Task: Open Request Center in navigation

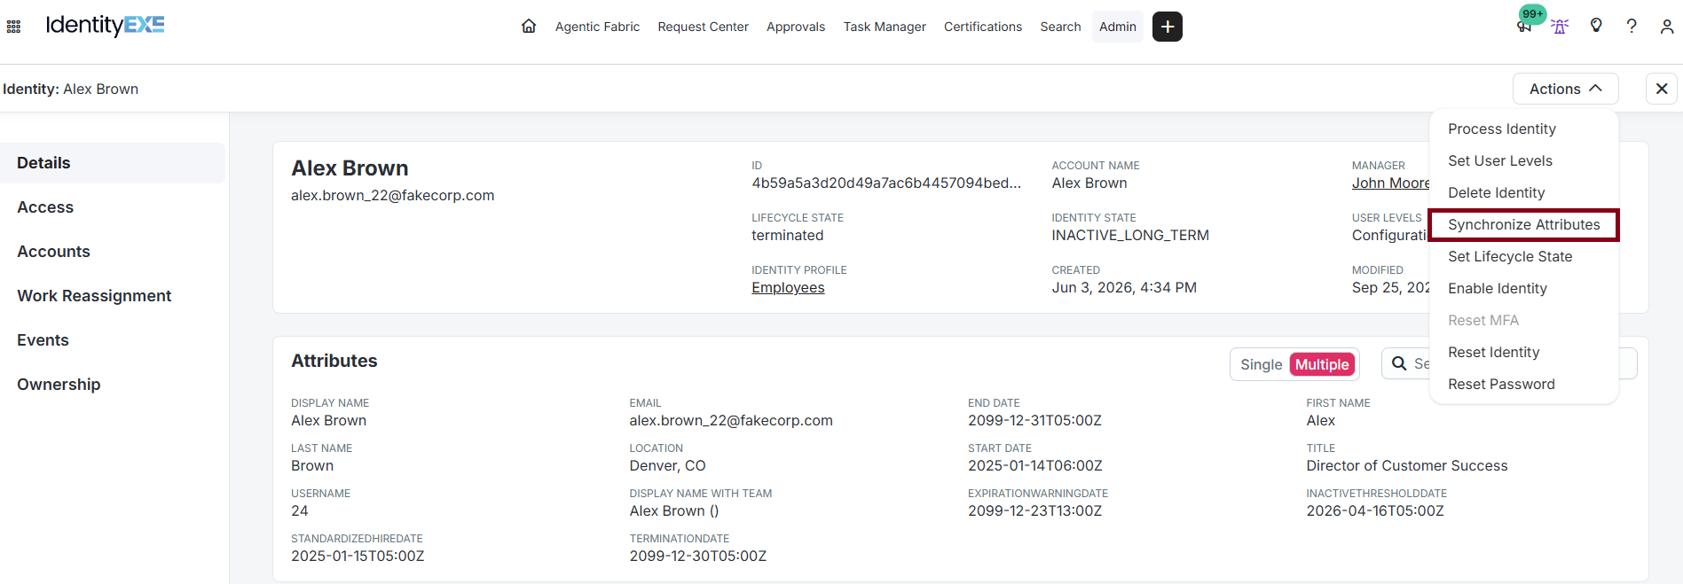Action: [704, 27]
